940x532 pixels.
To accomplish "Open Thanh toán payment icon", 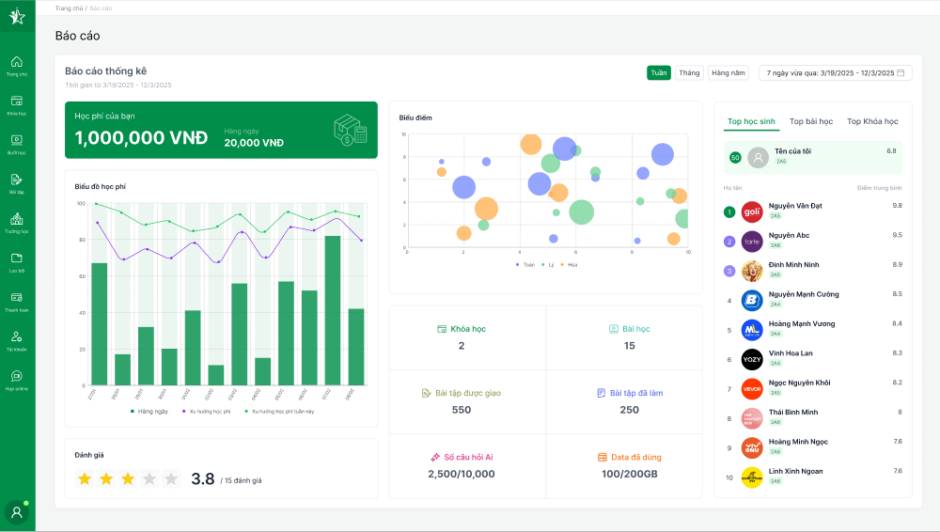I will click(17, 298).
